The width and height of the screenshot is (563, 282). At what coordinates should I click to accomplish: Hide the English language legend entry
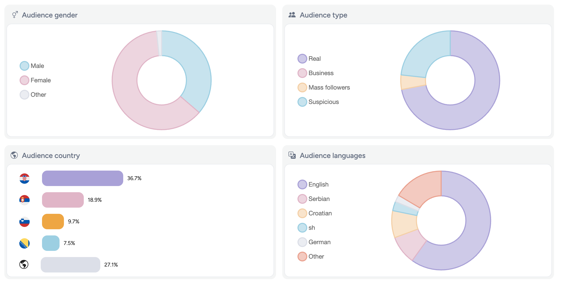(318, 184)
